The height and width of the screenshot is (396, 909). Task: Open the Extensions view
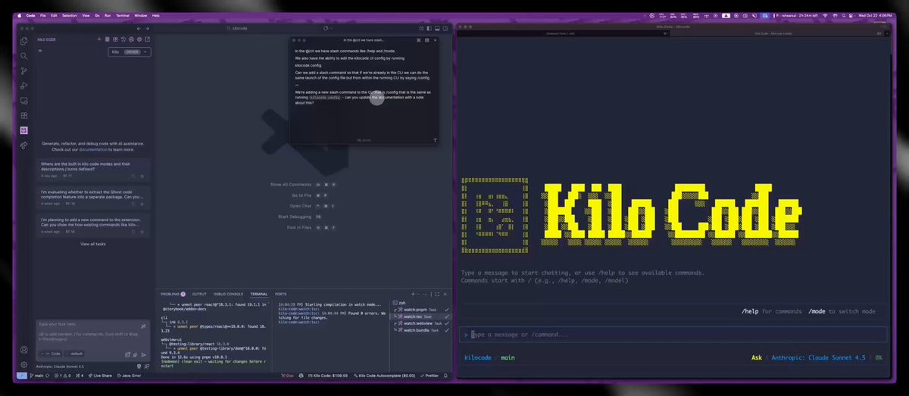tap(24, 115)
